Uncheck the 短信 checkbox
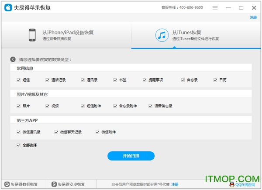The height and width of the screenshot is (190, 262). pyautogui.click(x=18, y=80)
